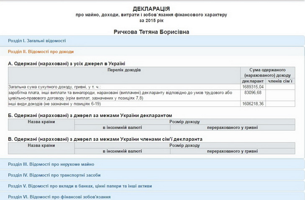This screenshot has height=200, width=305.
Task: Click перерахованого у гривні header in table Б
Action: (233, 128)
